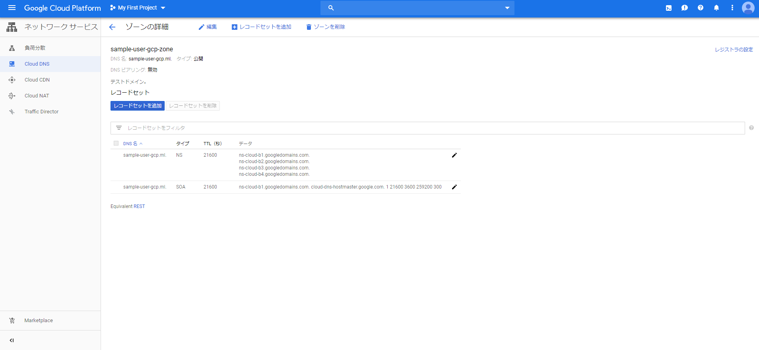Expand the search bar dropdown arrow
This screenshot has width=759, height=350.
click(507, 8)
